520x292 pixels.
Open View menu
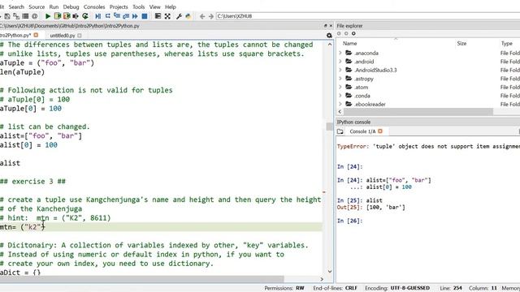click(x=155, y=6)
